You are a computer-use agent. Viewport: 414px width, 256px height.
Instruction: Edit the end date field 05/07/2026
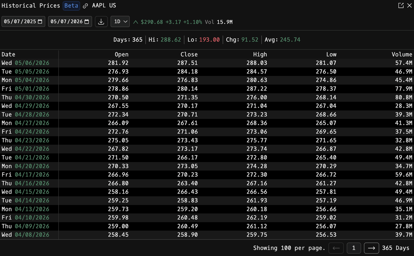coord(70,22)
